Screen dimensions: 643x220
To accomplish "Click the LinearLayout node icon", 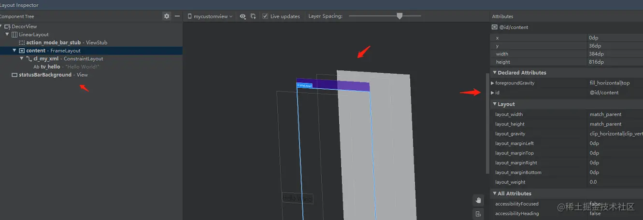I will [14, 35].
